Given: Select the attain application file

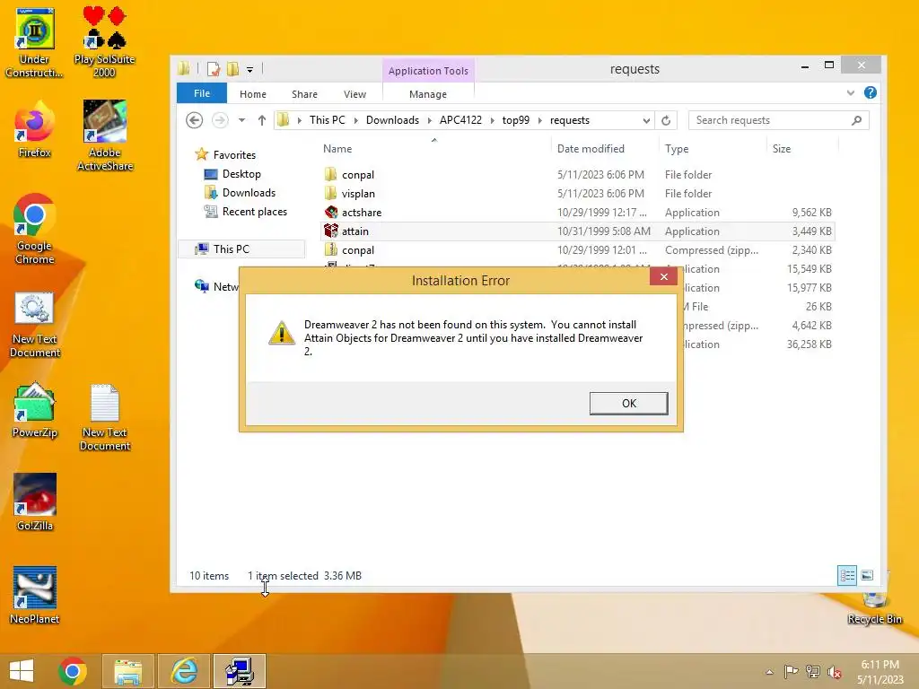Looking at the screenshot, I should point(578,231).
